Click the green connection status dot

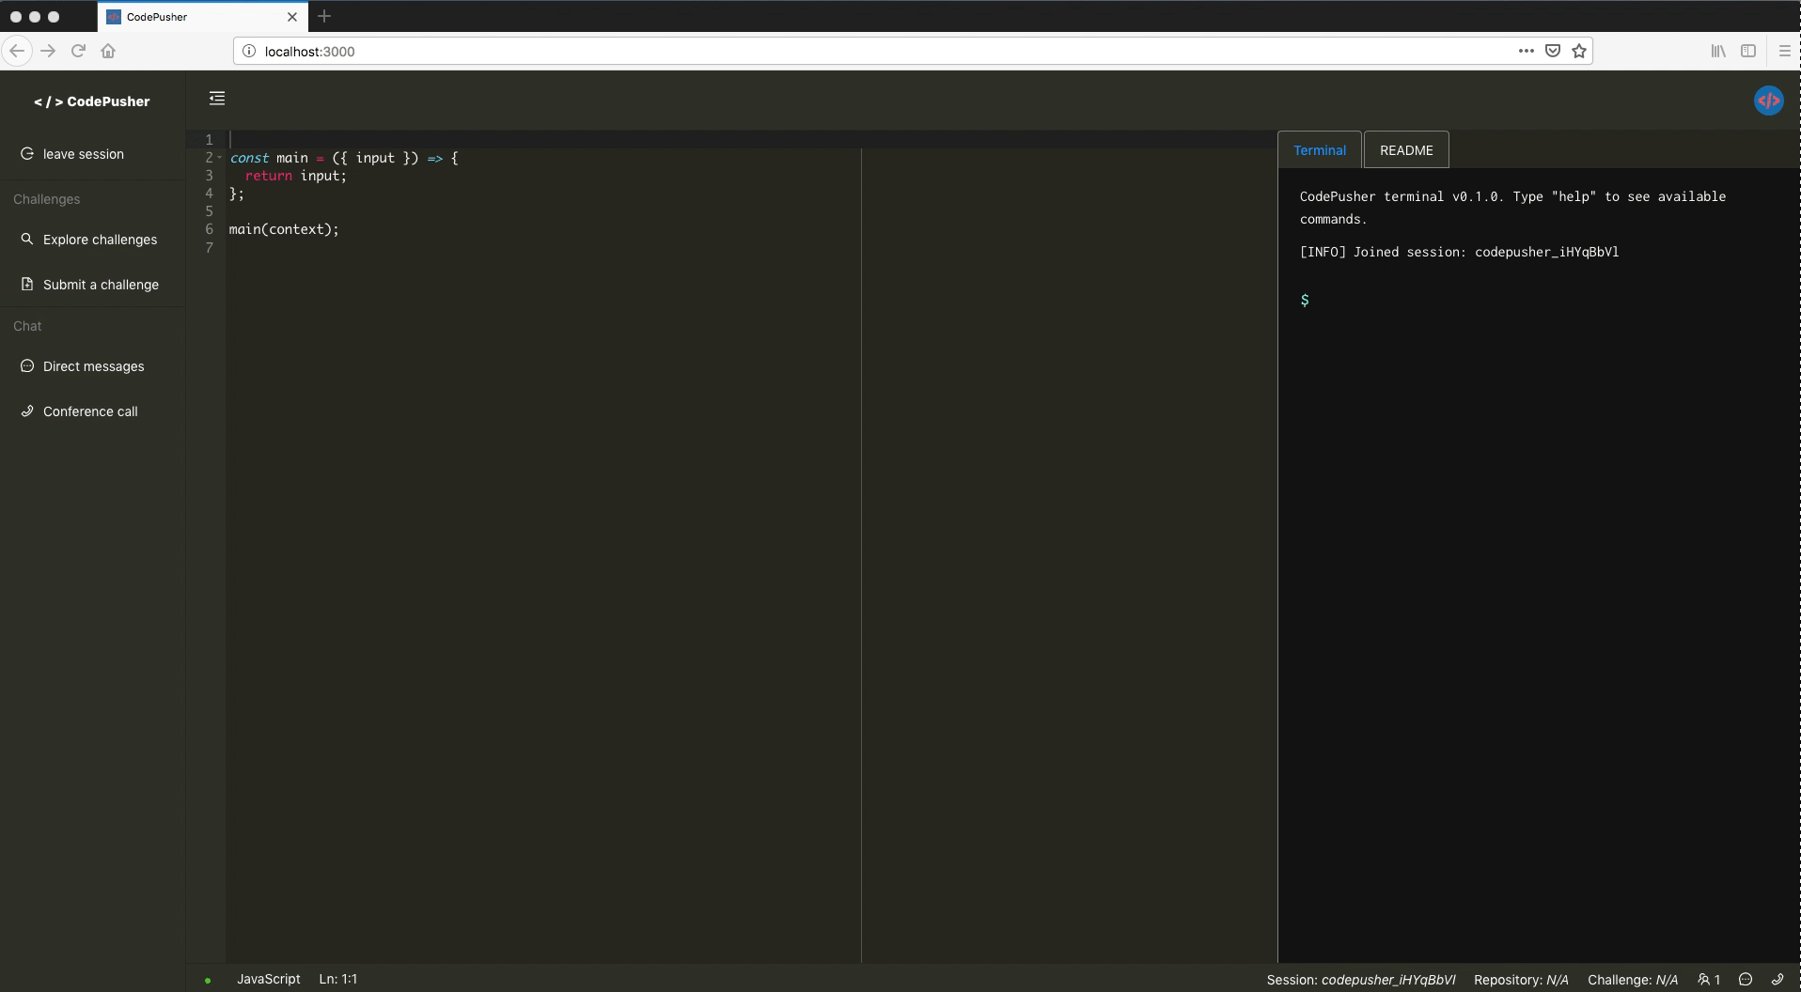[208, 980]
